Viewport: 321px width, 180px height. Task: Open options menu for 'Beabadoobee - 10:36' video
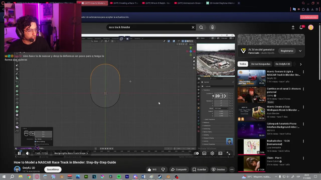pos(303,141)
